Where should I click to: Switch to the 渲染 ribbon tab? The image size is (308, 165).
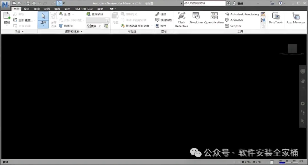(100, 9)
